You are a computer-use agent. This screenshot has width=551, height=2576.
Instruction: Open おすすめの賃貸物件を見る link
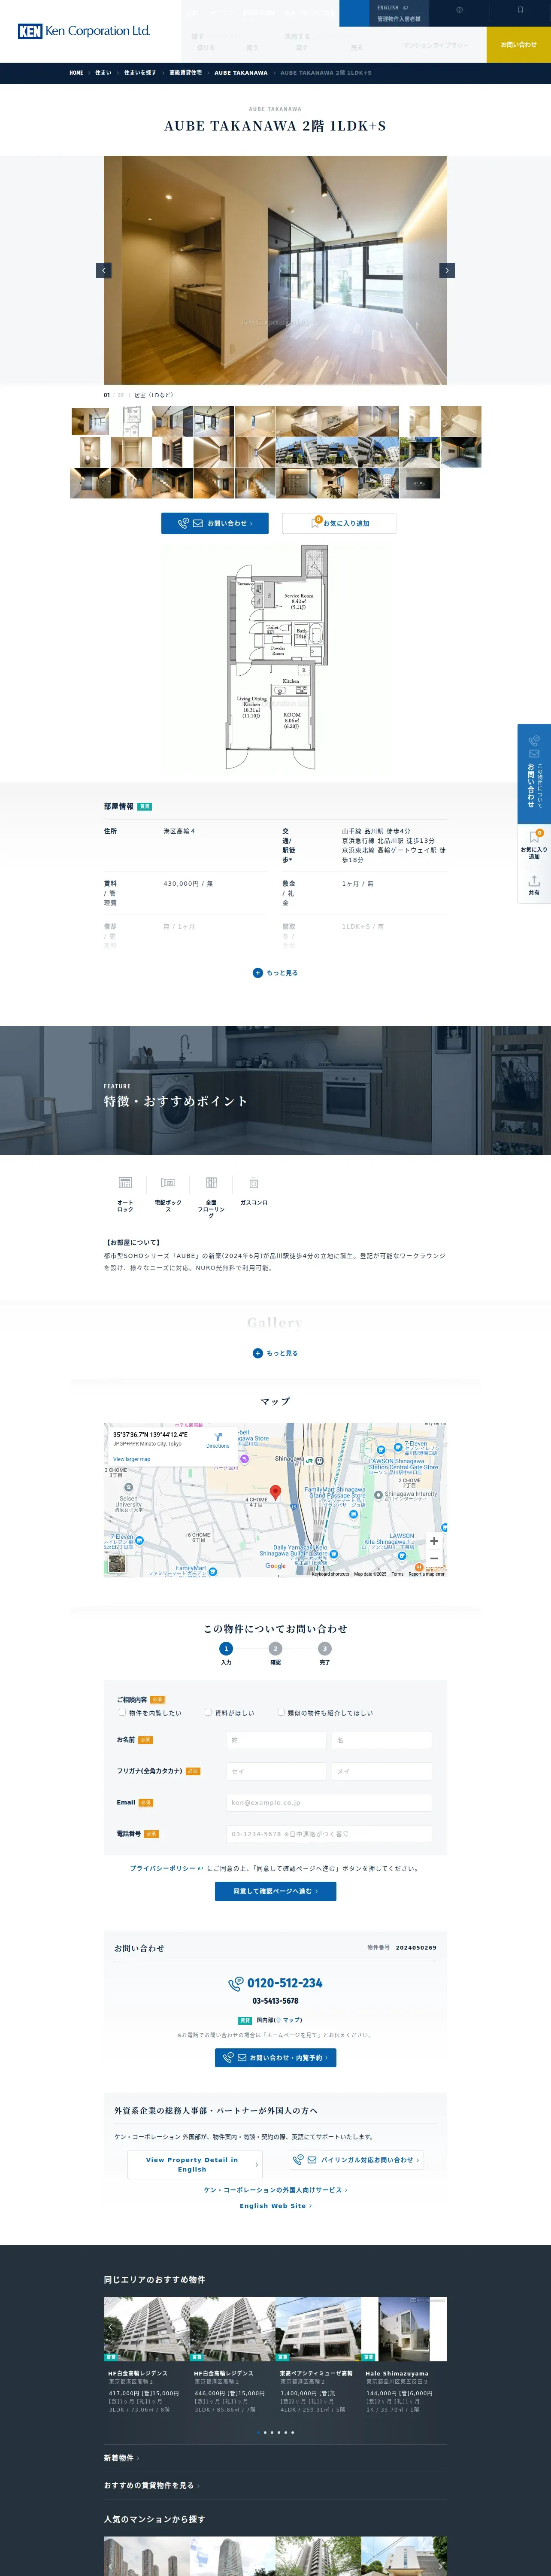[151, 2485]
